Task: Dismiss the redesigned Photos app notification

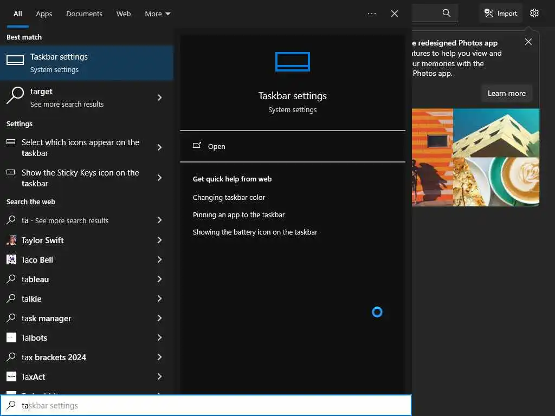Action: [528, 42]
